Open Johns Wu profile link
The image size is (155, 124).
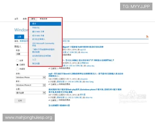(x=90, y=66)
